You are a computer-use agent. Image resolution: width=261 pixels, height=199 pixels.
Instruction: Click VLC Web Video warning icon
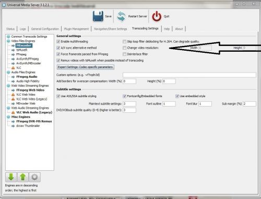pos(13,95)
